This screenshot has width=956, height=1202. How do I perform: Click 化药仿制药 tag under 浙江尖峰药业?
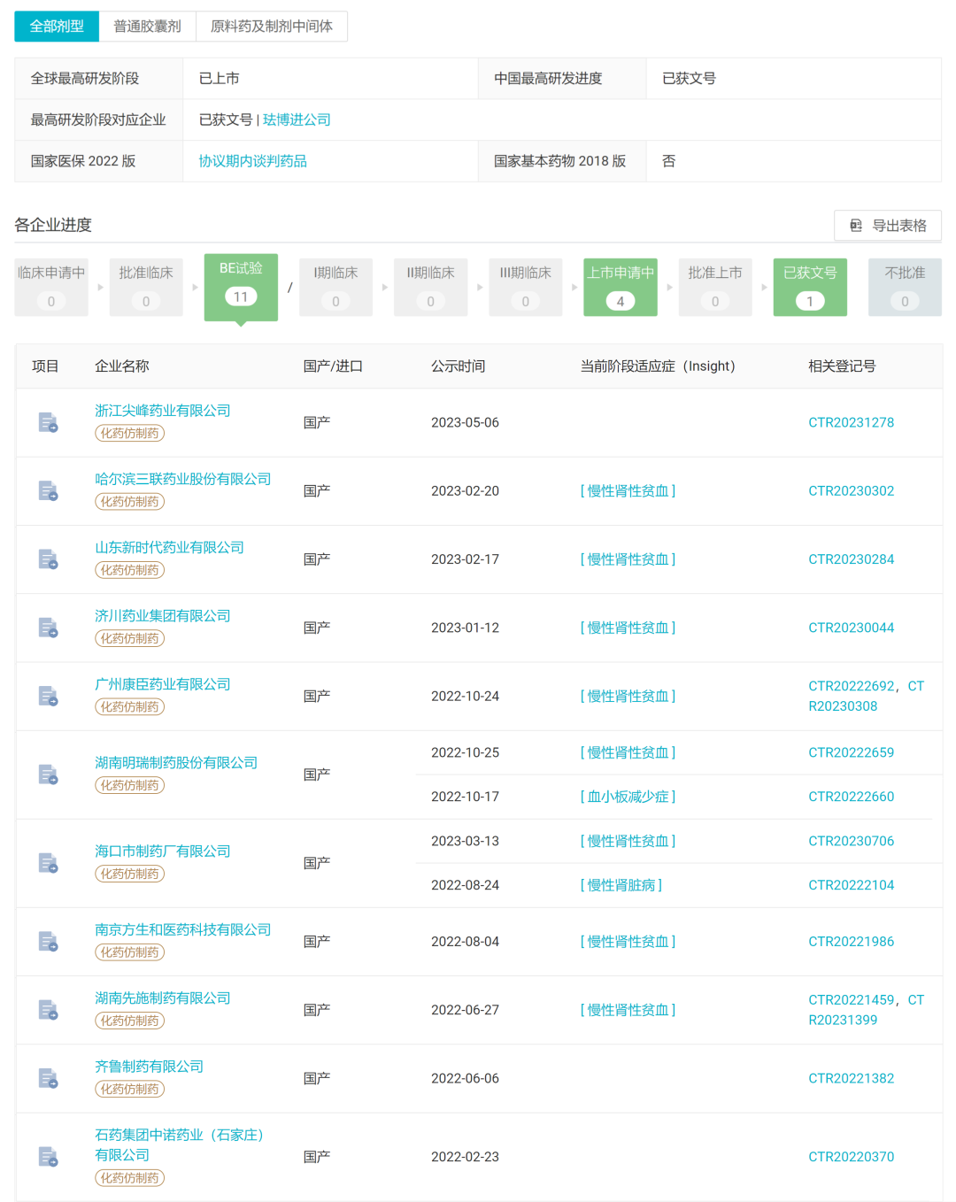coord(130,434)
